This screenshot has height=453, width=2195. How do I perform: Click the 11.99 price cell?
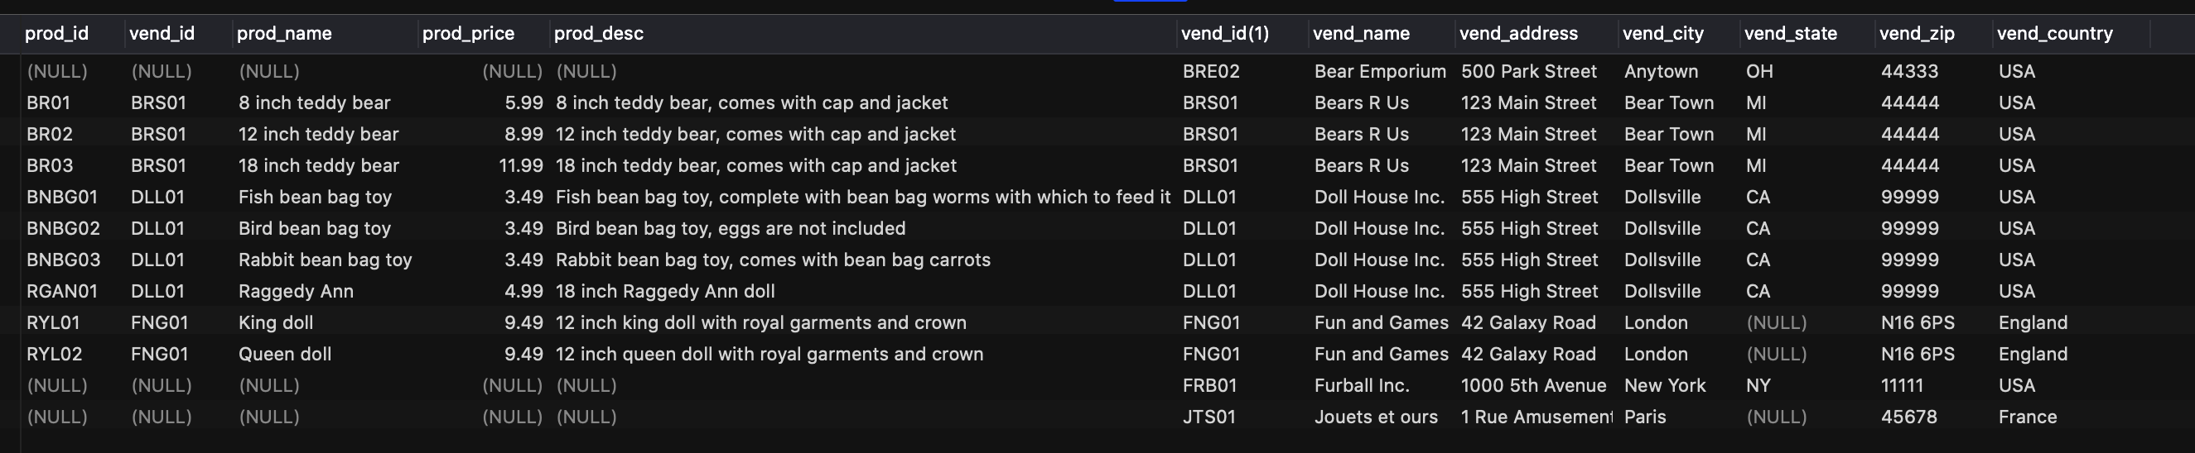pos(521,165)
